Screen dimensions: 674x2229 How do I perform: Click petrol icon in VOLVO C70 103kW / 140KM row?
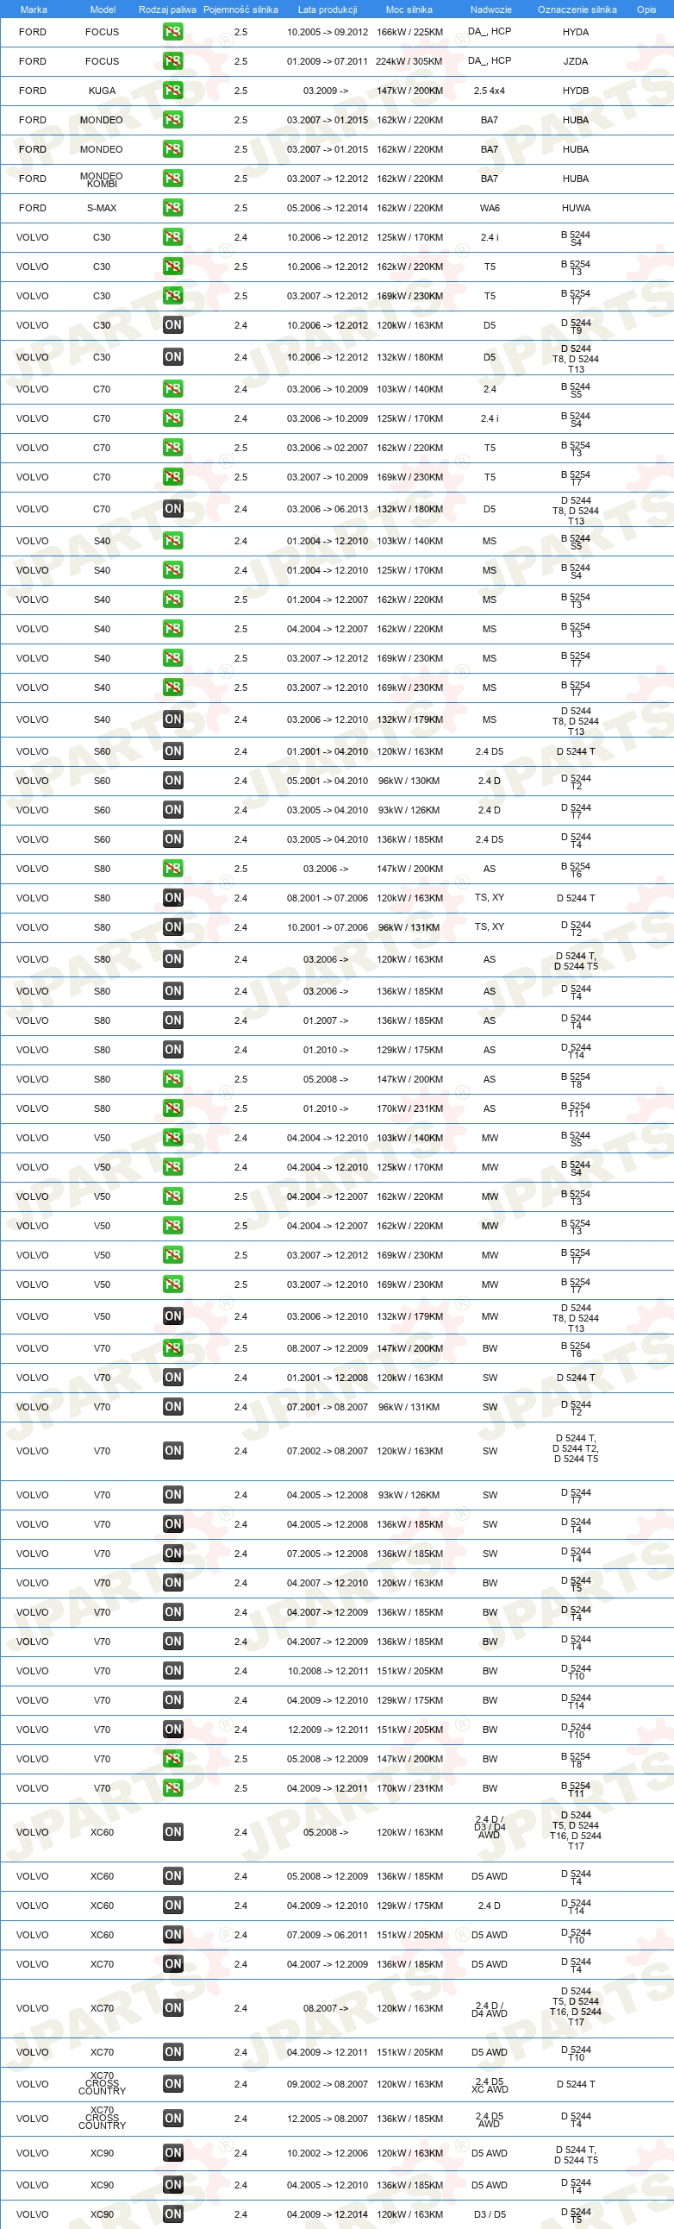[173, 389]
